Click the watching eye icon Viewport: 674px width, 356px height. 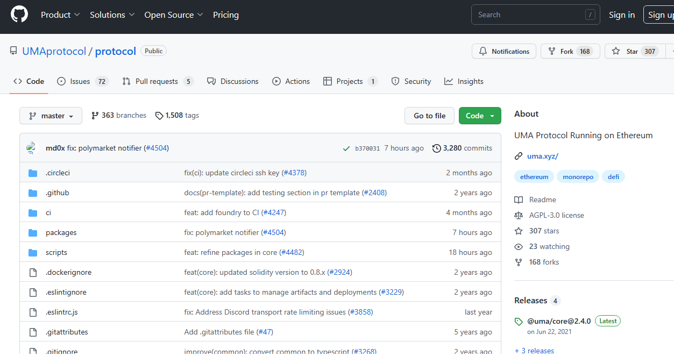519,247
